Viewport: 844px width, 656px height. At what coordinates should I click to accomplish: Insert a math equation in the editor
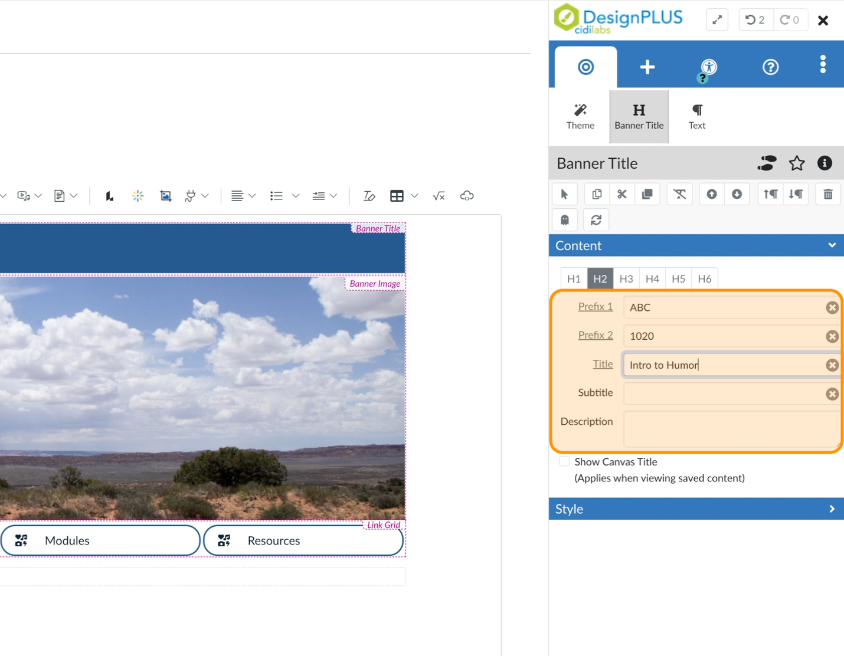pos(439,195)
